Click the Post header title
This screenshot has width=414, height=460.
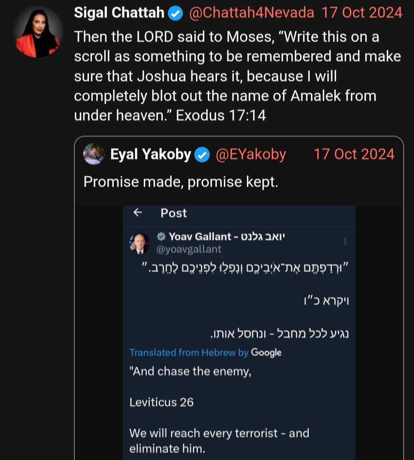174,213
